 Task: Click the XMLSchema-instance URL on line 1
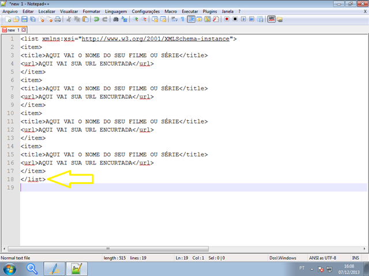(x=155, y=39)
